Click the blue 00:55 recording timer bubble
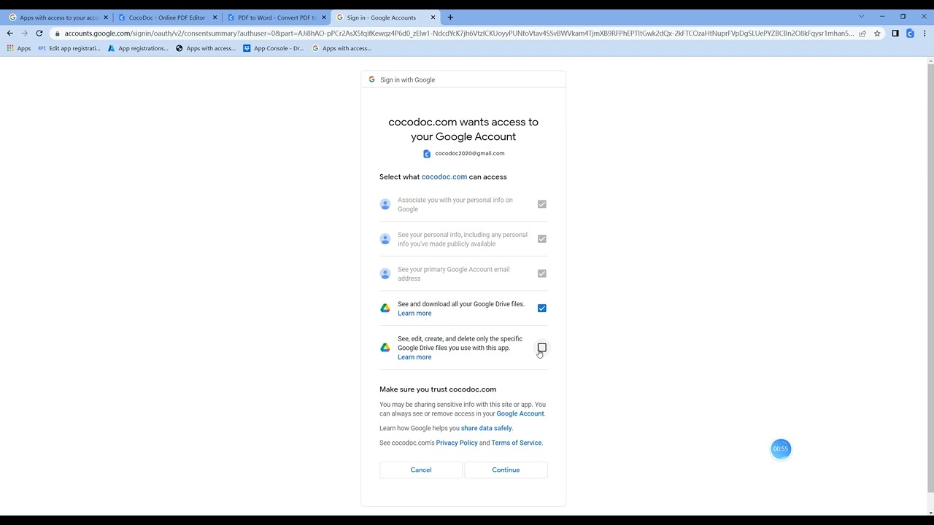This screenshot has height=525, width=934. pyautogui.click(x=781, y=448)
